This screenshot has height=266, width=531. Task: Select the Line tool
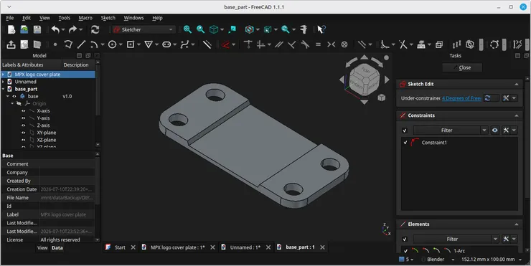[81, 44]
